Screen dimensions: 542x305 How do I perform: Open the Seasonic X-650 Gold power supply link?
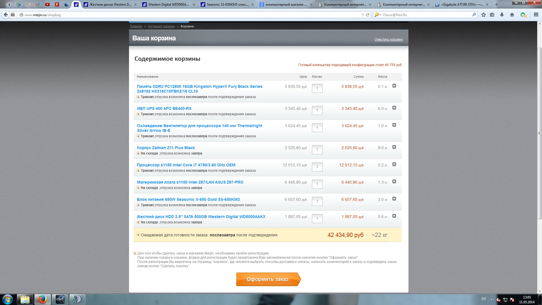(188, 199)
